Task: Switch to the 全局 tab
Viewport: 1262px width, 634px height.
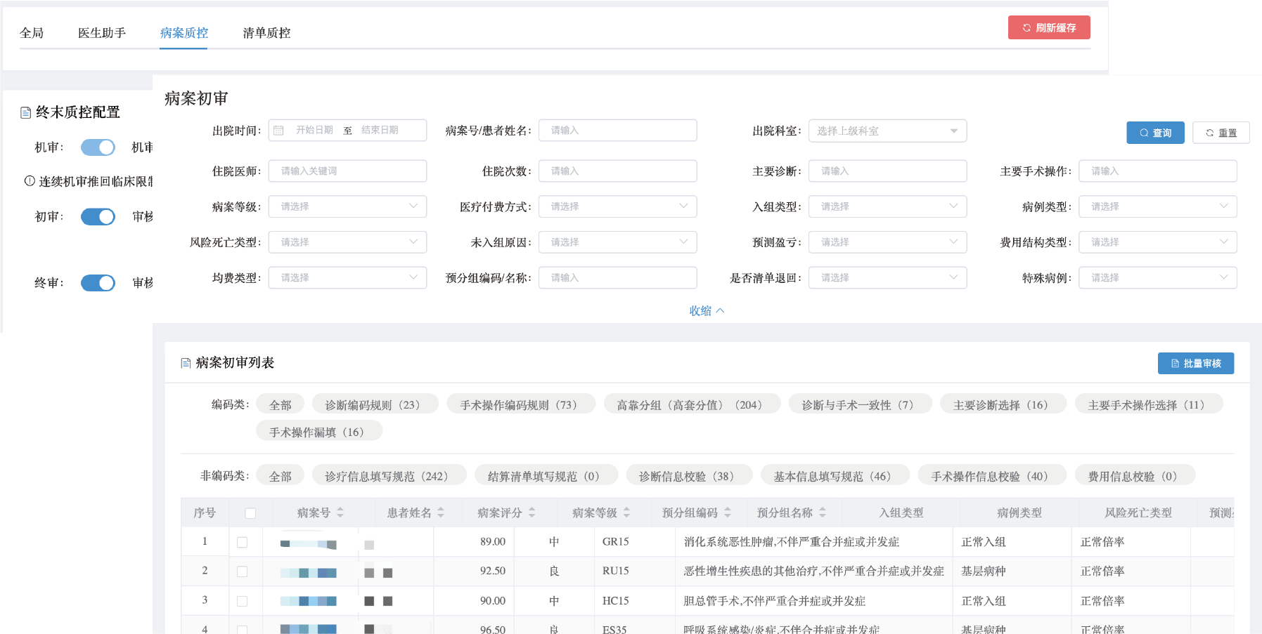Action: click(32, 33)
